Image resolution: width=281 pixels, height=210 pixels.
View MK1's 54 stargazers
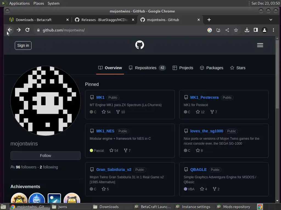(x=106, y=112)
